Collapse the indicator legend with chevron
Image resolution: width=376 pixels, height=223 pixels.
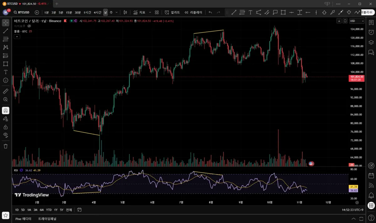(x=17, y=37)
